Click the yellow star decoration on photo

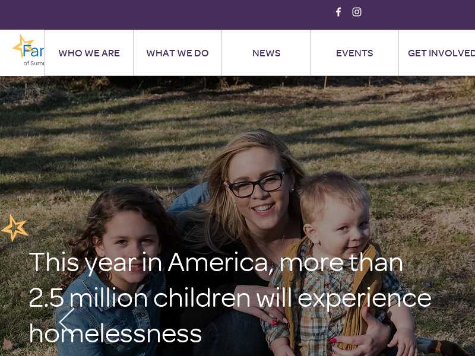[14, 228]
